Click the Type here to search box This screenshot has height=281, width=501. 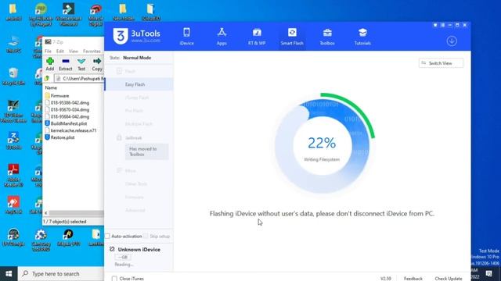pyautogui.click(x=61, y=274)
